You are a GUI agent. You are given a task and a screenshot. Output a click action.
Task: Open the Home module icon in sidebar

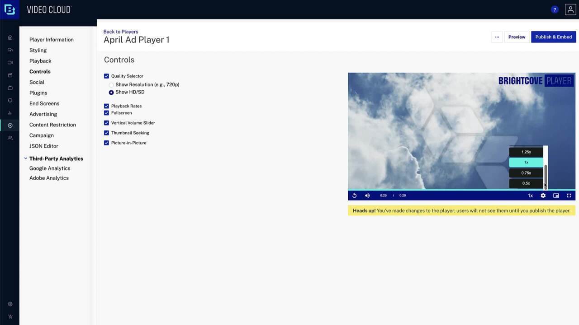[10, 37]
